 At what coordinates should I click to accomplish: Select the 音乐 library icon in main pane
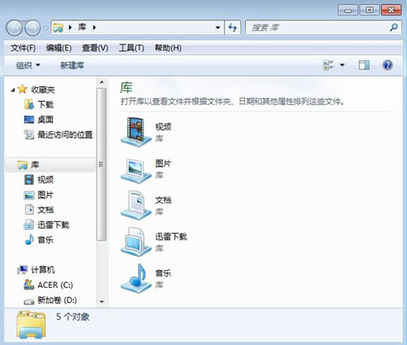[x=136, y=278]
